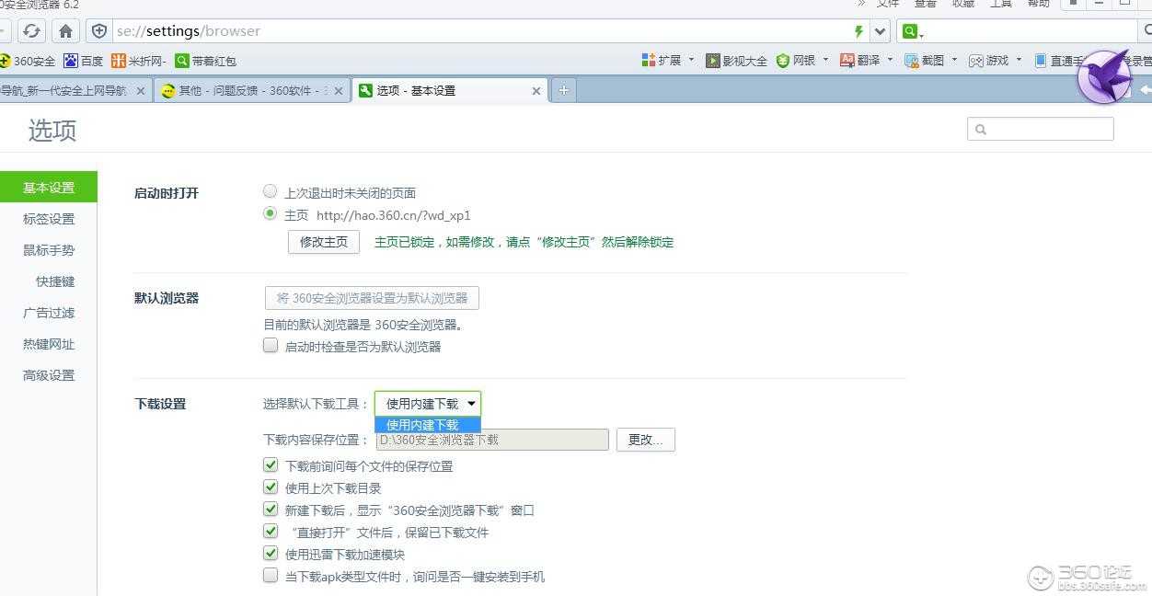Viewport: 1152px width, 596px height.
Task: Expand the 截图 screenshot dropdown arrow
Action: pos(954,61)
